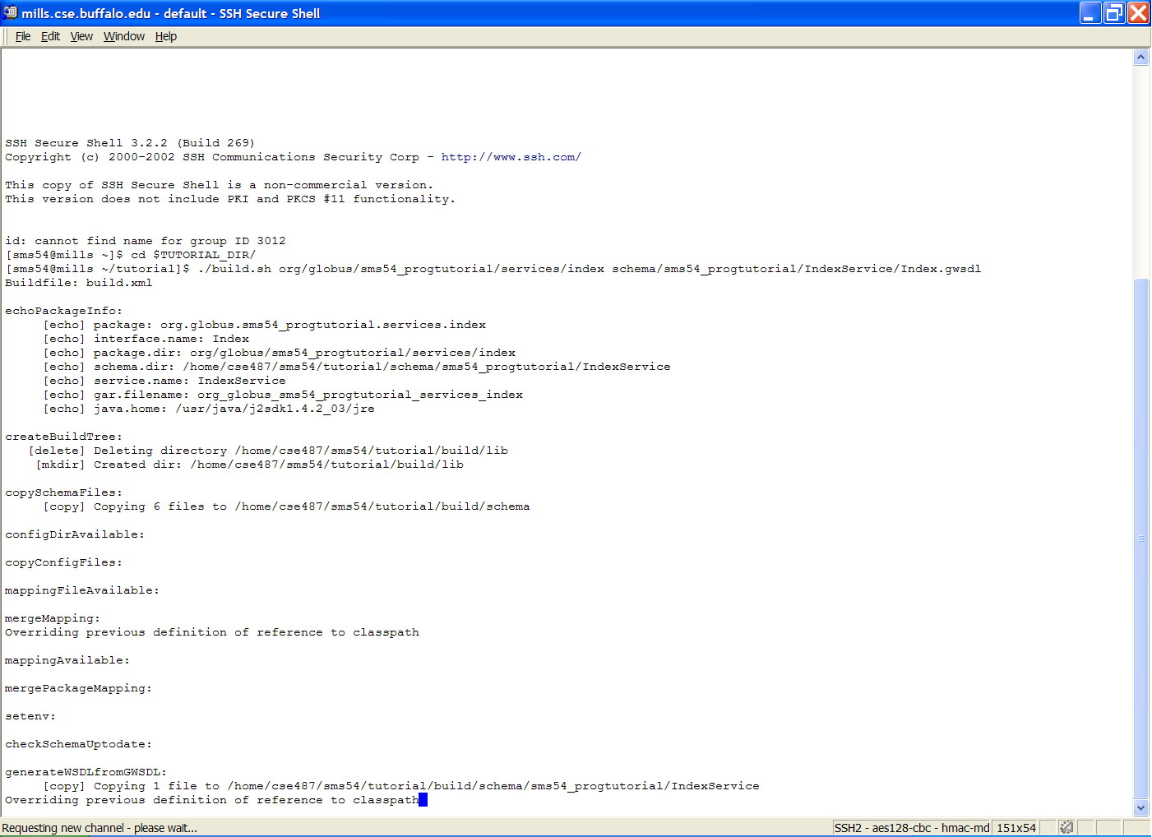The width and height of the screenshot is (1152, 837).
Task: Click the connection status icon in status bar
Action: (1066, 827)
